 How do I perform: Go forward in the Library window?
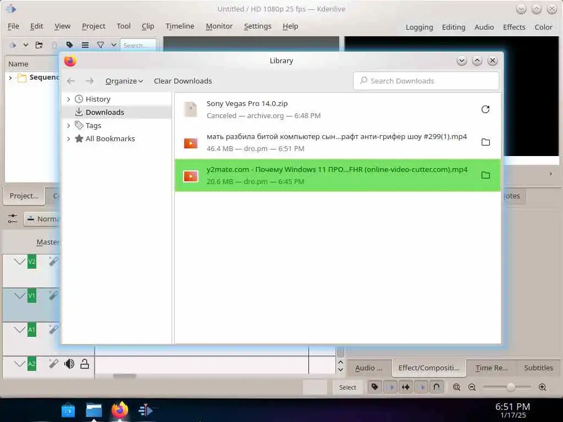tap(90, 81)
